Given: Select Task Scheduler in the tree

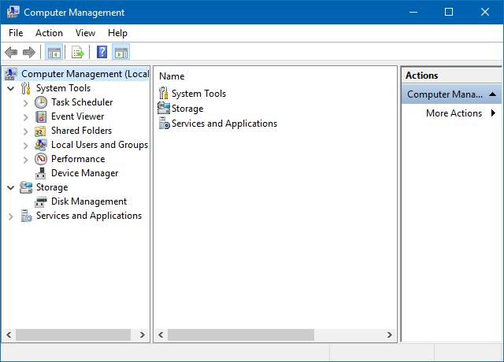Looking at the screenshot, I should click(x=81, y=102).
